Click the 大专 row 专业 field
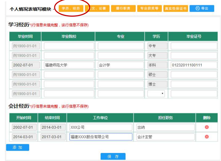 point(121,56)
